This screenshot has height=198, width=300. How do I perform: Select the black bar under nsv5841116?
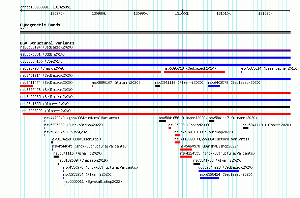pos(157,86)
